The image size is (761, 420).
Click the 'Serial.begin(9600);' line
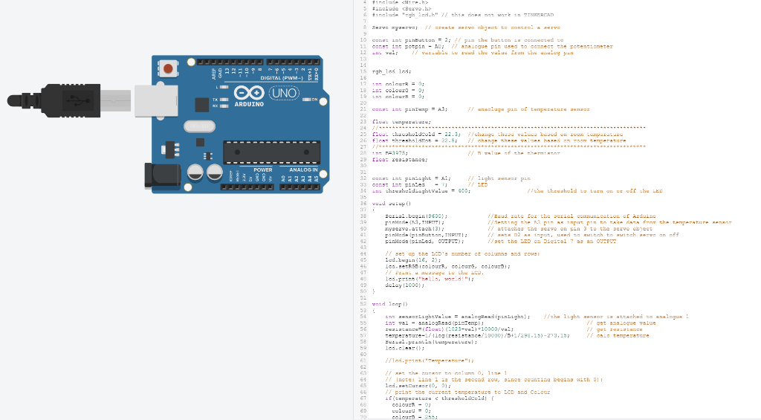tap(416, 216)
